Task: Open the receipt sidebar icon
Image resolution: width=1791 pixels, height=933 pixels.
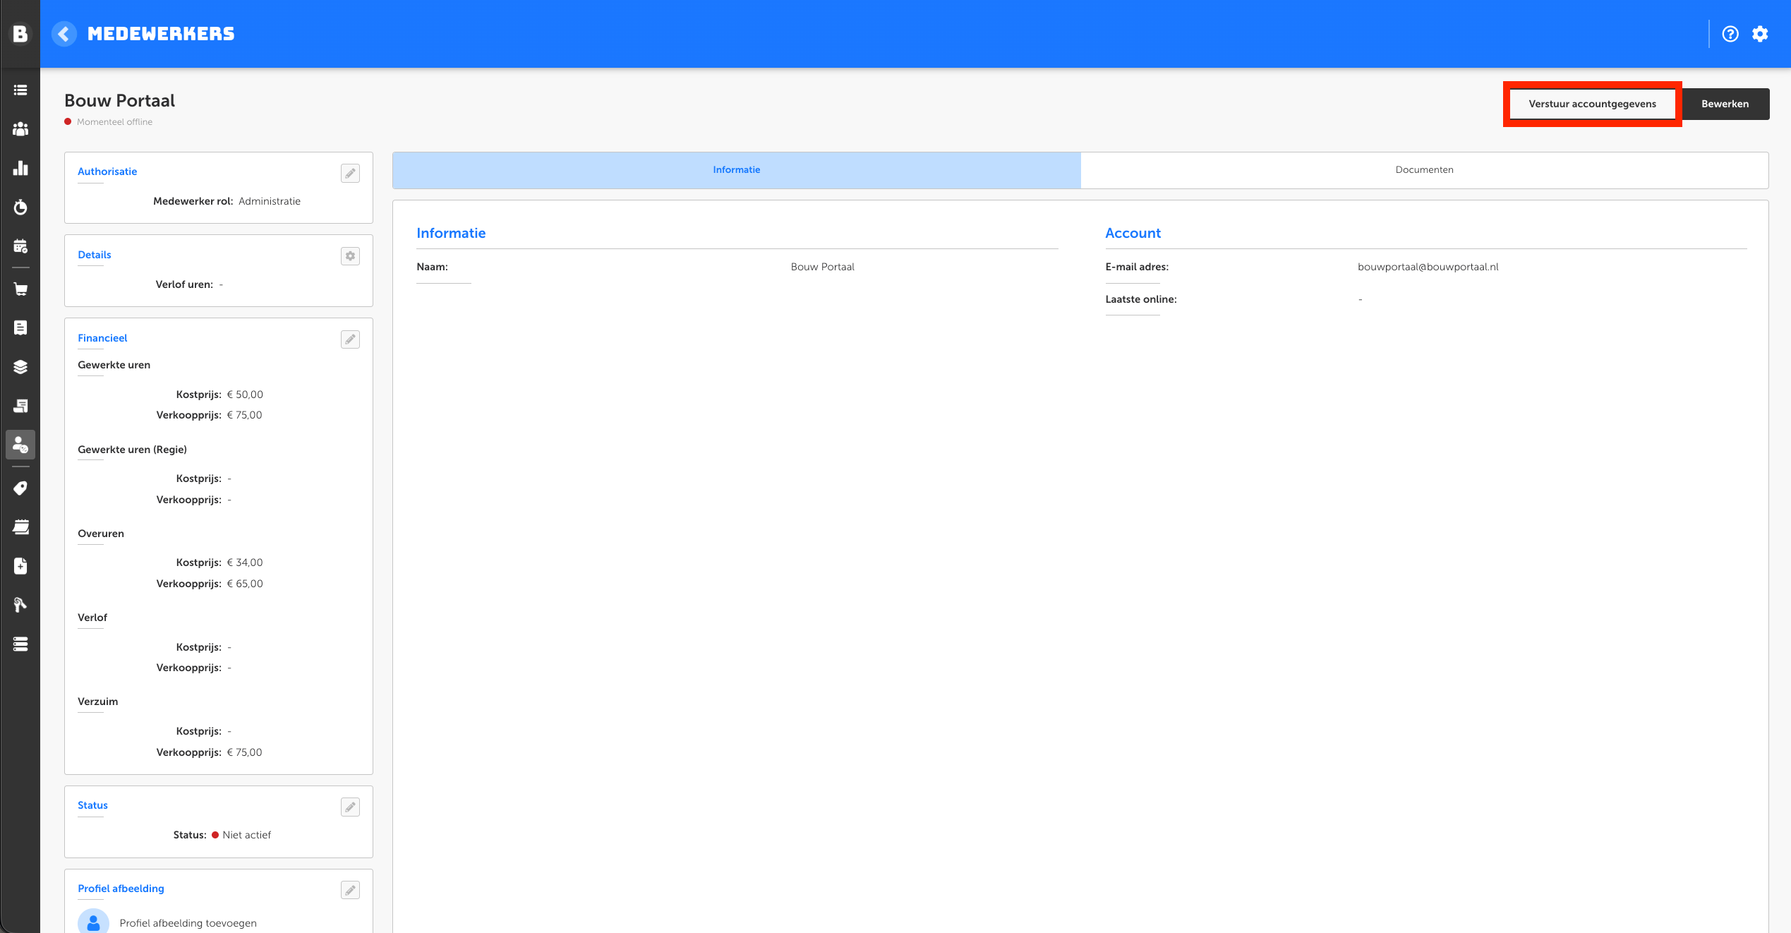Action: 20,327
